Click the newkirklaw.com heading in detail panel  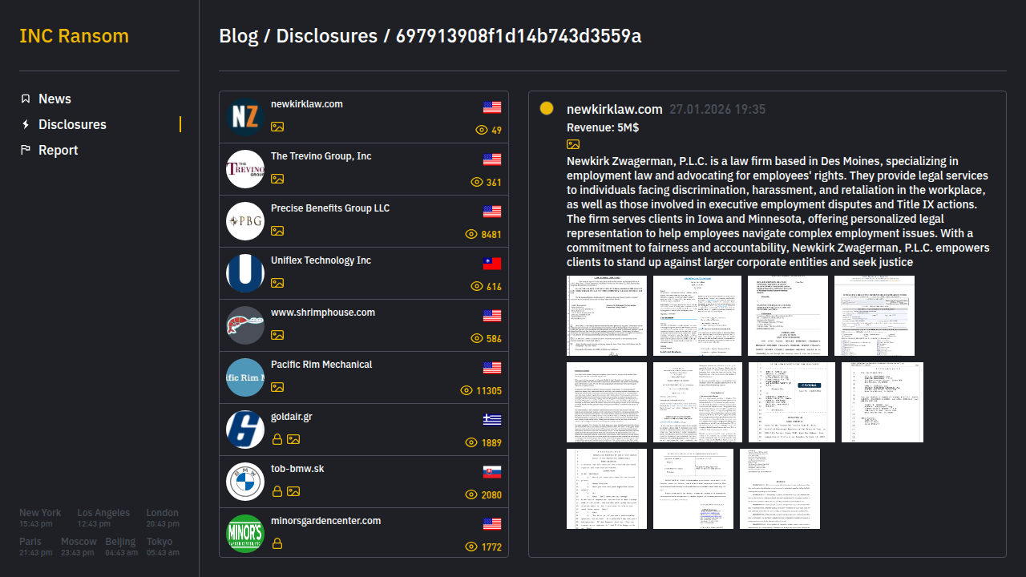point(614,109)
